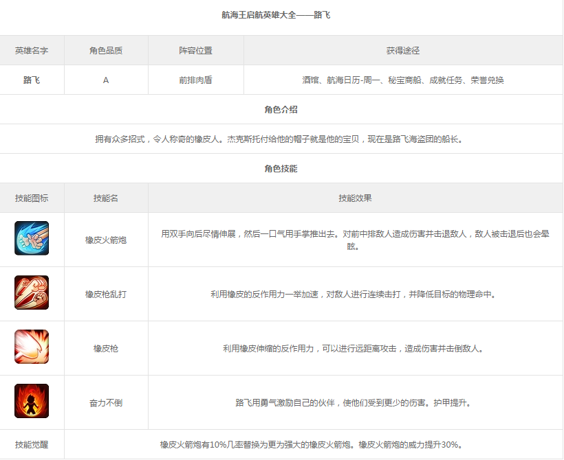Screen dimensions: 564x460
Task: Select the skill name 橡皮枪乱打
Action: click(x=106, y=294)
